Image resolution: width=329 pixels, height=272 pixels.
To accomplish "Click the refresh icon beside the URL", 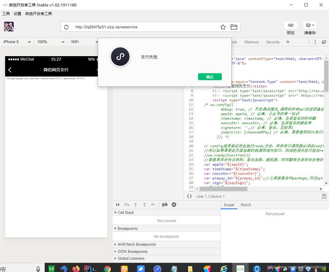I will click(x=66, y=27).
